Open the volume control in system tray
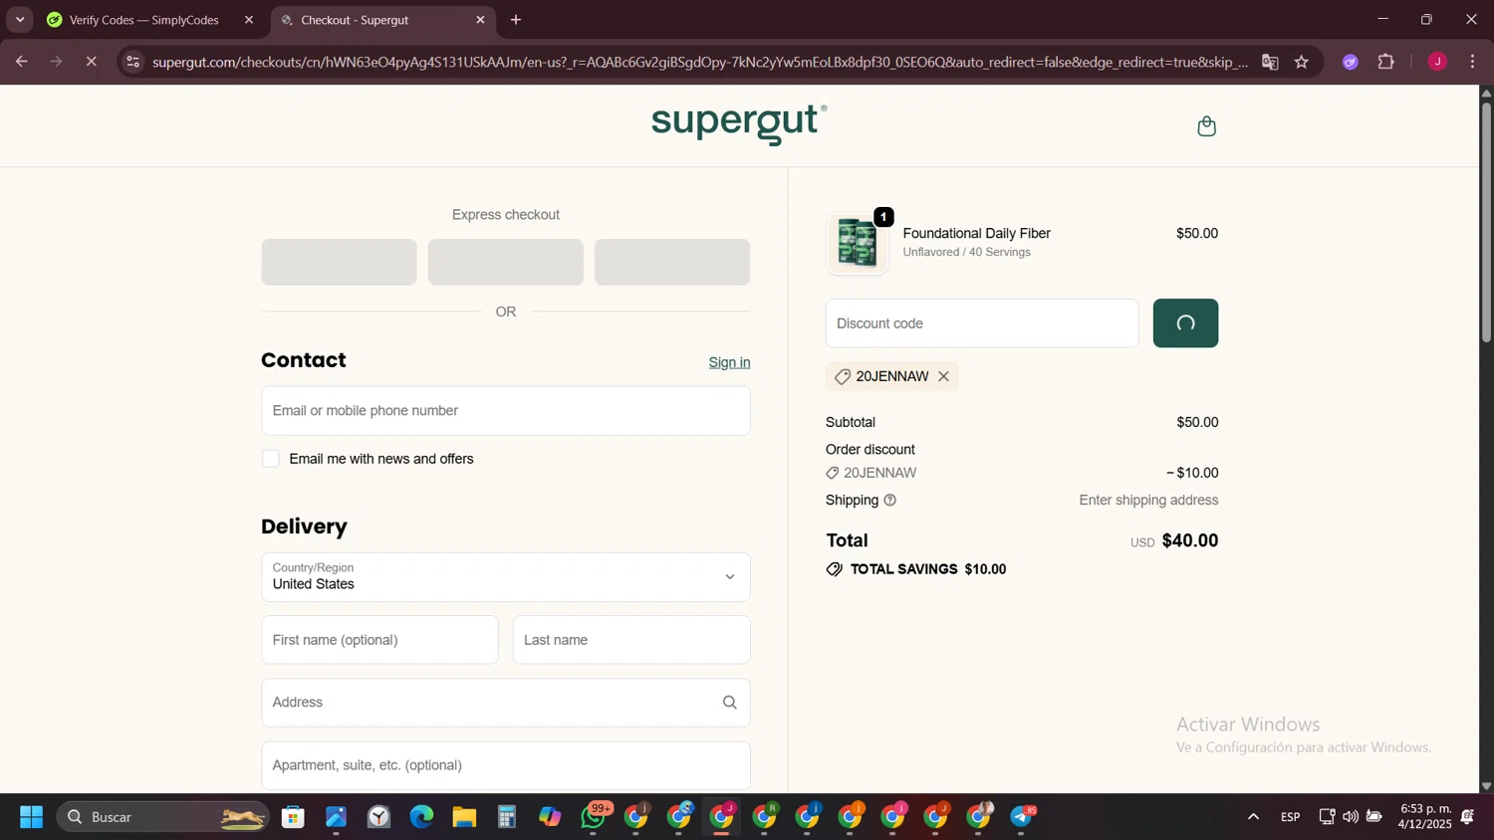1494x840 pixels. coord(1350,817)
